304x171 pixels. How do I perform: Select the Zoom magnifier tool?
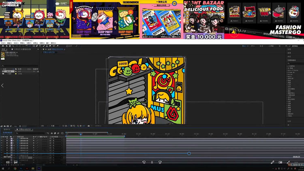(x=12, y=46)
